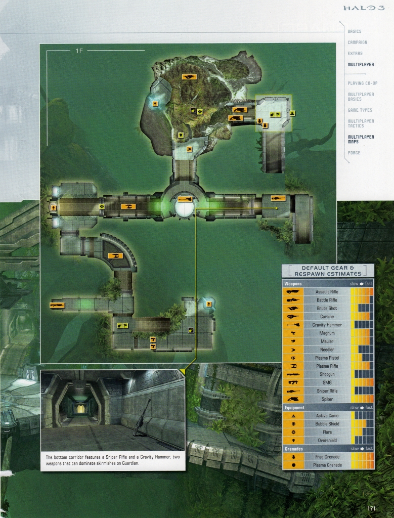Click the Gravity Hammer legend icon

(293, 325)
